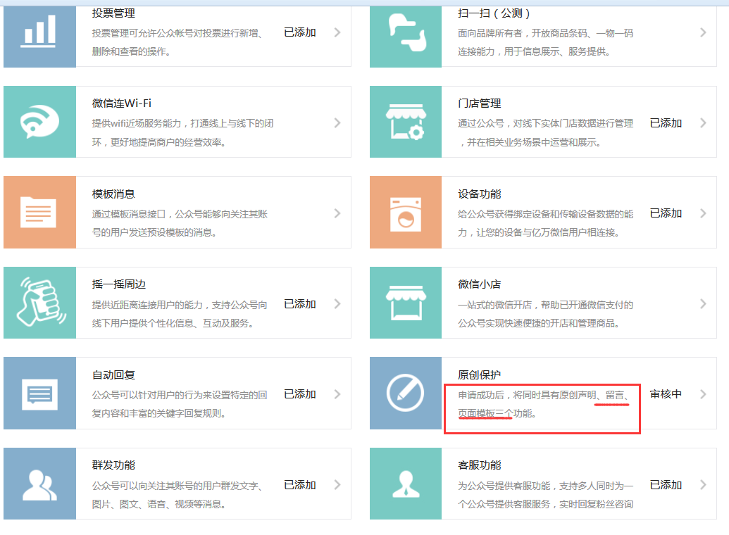Open the 原创保护 pencil circle icon
This screenshot has height=535, width=729.
[x=406, y=394]
